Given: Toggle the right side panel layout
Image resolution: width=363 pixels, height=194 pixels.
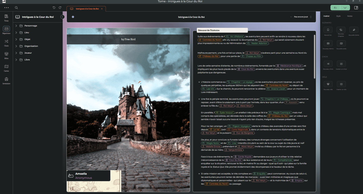Looking at the screenshot, I should click(x=356, y=8).
